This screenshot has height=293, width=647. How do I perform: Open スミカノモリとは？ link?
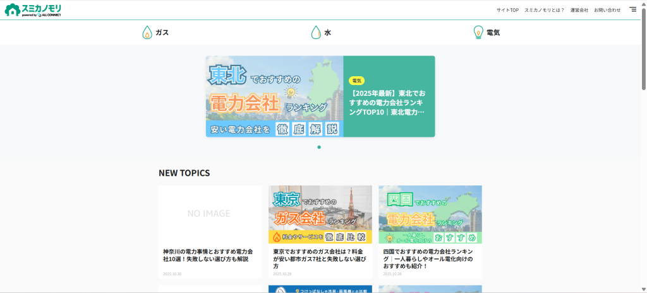[x=544, y=10]
